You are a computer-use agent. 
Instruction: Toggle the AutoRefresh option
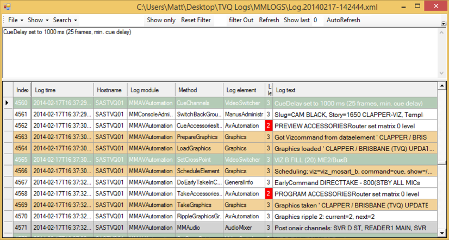(x=343, y=20)
